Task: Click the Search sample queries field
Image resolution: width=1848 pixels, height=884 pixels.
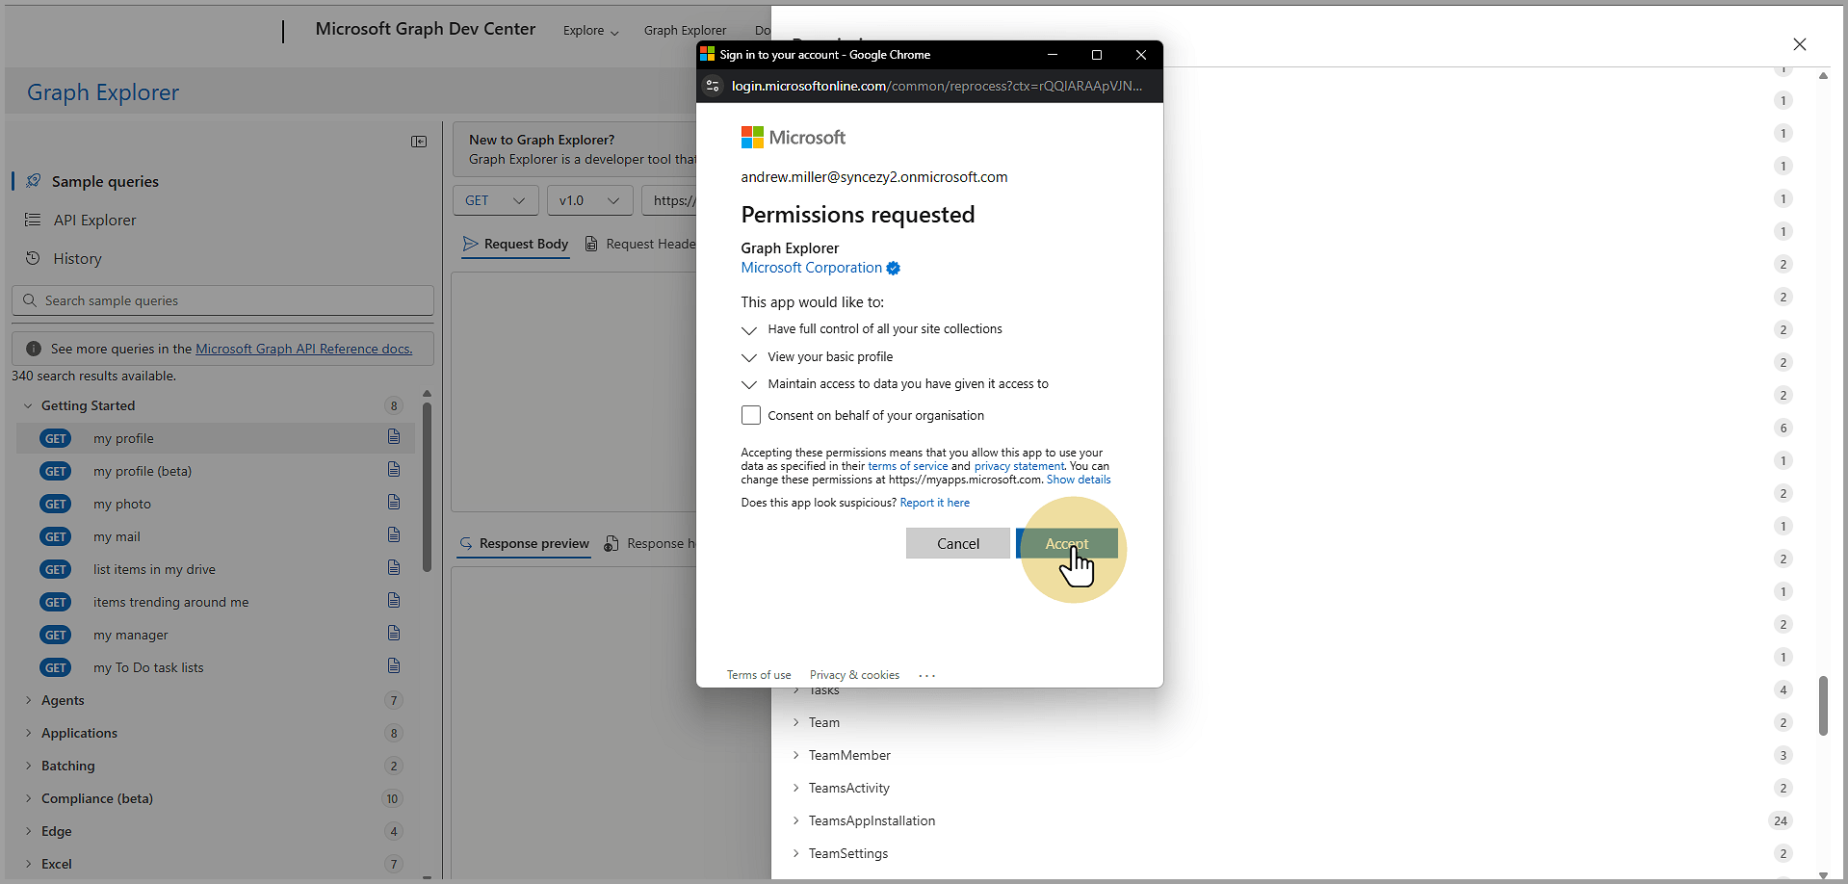Action: [231, 300]
